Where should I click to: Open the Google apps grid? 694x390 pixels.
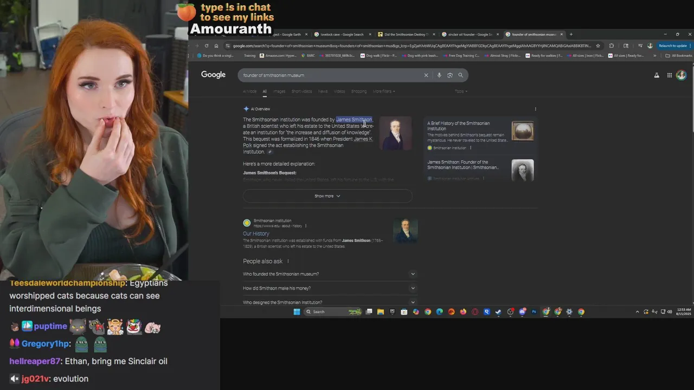(670, 75)
